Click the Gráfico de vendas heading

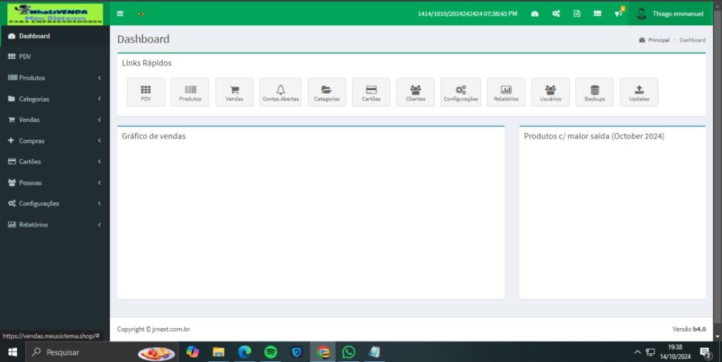(154, 136)
